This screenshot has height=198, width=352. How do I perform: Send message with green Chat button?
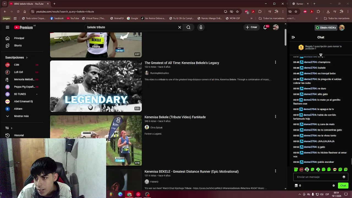343,186
